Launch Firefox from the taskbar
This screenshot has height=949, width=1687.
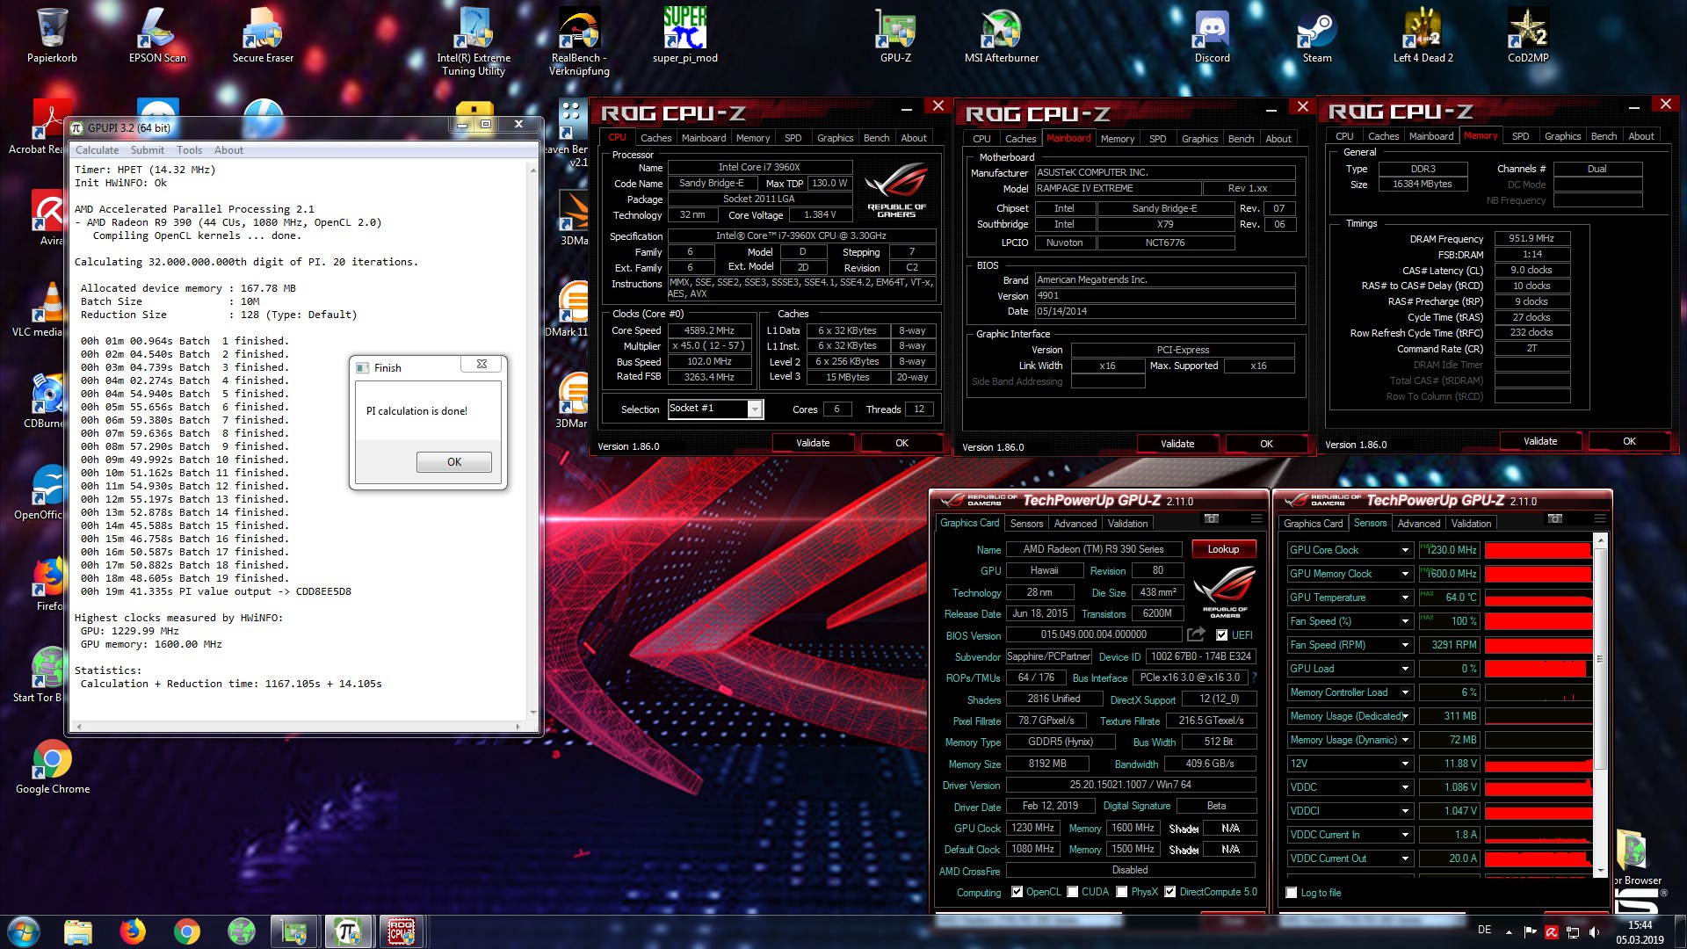point(133,931)
